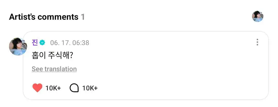
Task: Click the 10K+ replies count
Action: pyautogui.click(x=90, y=88)
